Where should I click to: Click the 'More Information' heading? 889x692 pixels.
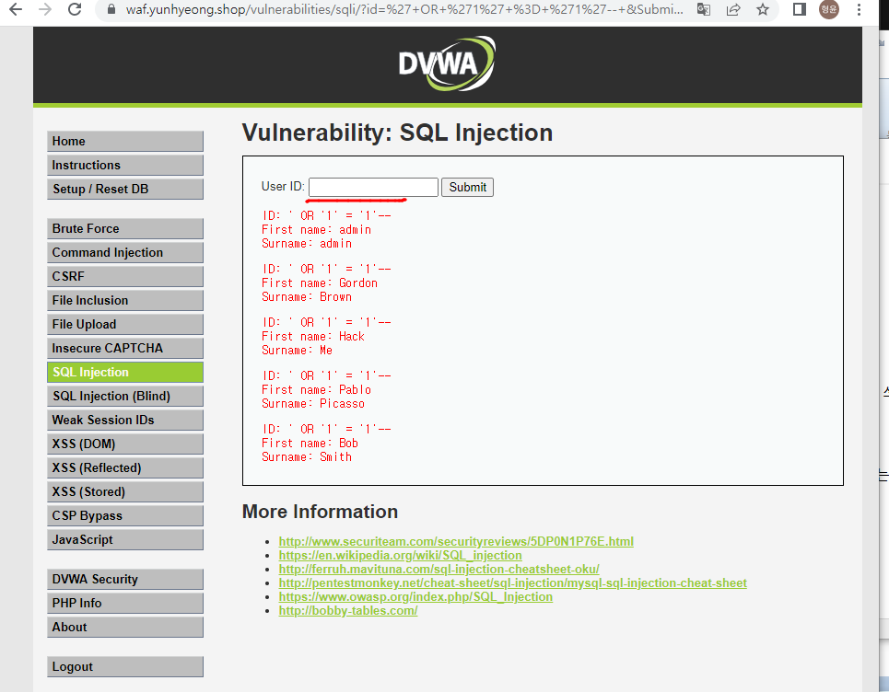point(320,512)
